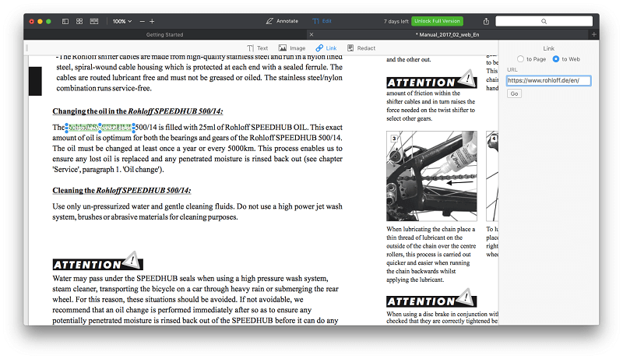Choose the 'to Web' link option
The width and height of the screenshot is (623, 359).
(566, 58)
